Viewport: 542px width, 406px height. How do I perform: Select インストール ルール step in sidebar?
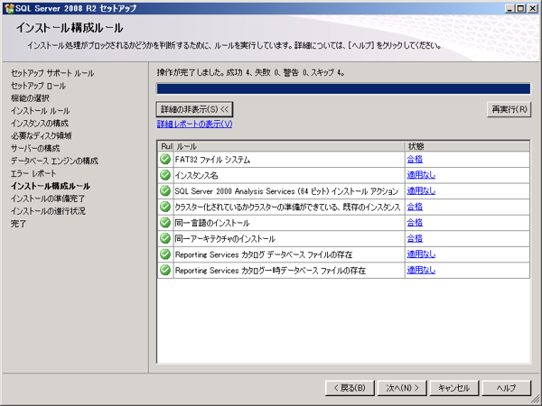point(40,111)
